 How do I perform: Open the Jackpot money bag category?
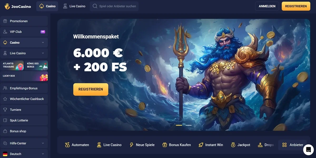point(240,145)
